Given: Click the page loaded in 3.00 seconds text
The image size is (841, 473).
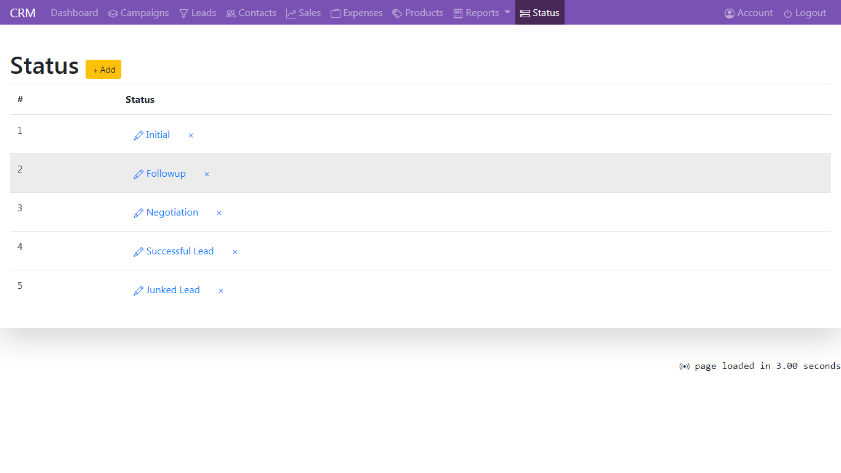Looking at the screenshot, I should (x=767, y=366).
